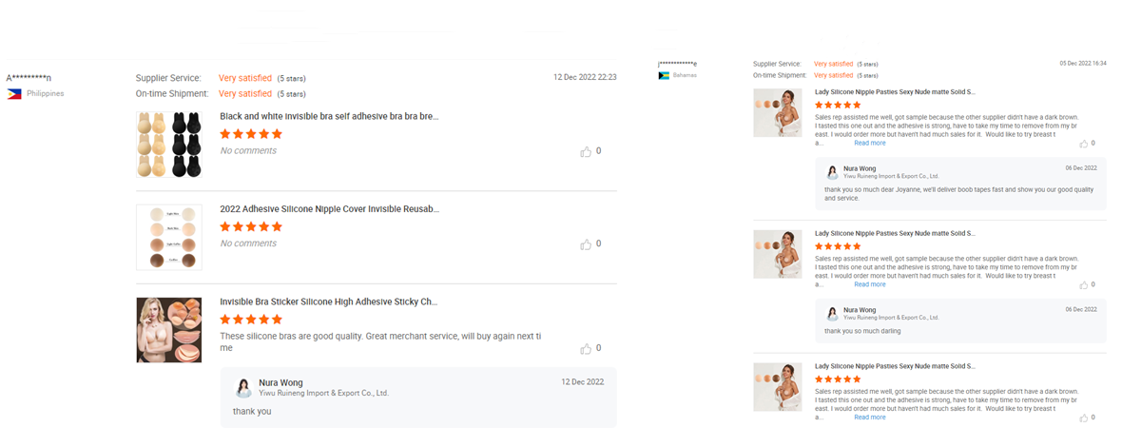Like the Invisible Bra Sticker Silicone review
Viewport: 1141px width, 428px height.
(586, 349)
